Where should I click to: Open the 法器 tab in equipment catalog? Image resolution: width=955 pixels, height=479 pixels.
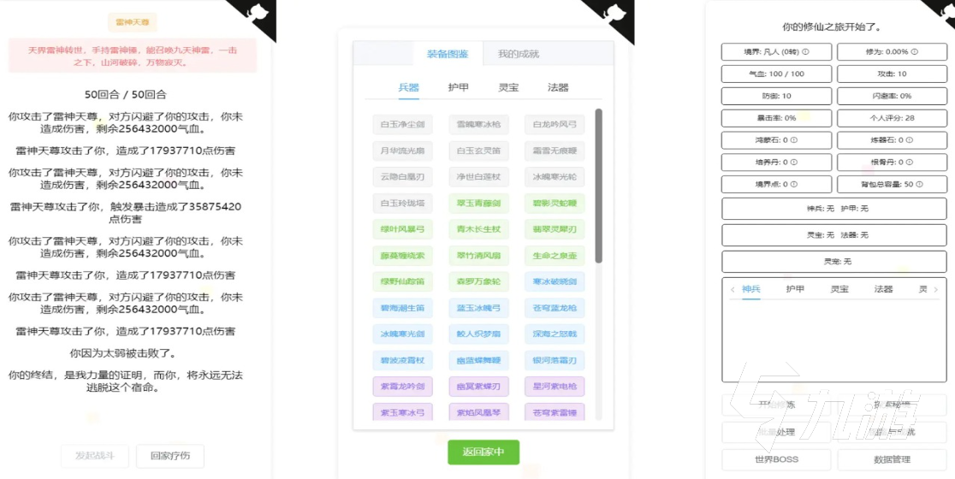click(x=558, y=87)
